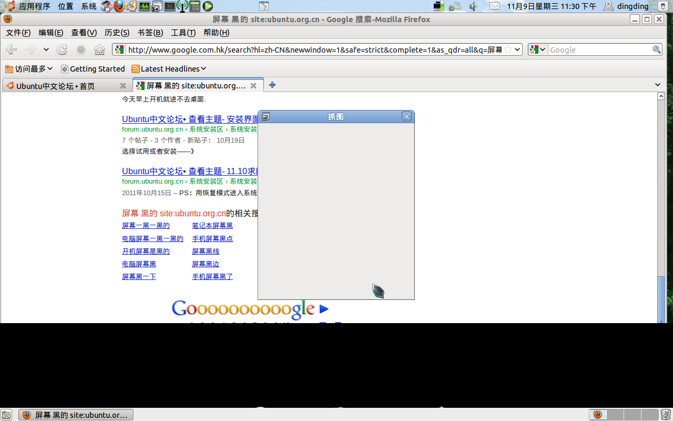Open the terminal launcher in top panel
The image size is (673, 421).
[170, 6]
